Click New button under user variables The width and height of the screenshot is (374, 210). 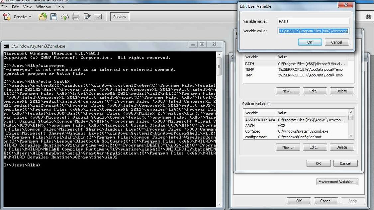(288, 91)
